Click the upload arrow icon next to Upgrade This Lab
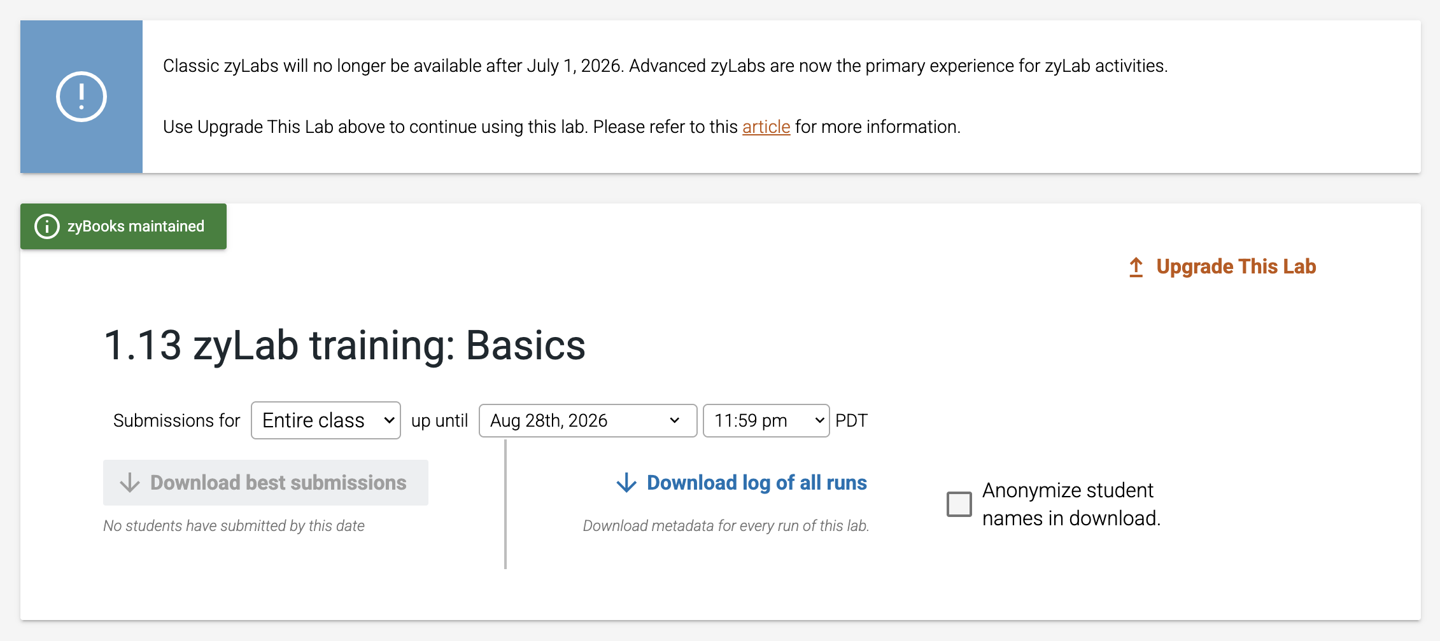Screen dimensions: 1440x641 (x=1136, y=266)
